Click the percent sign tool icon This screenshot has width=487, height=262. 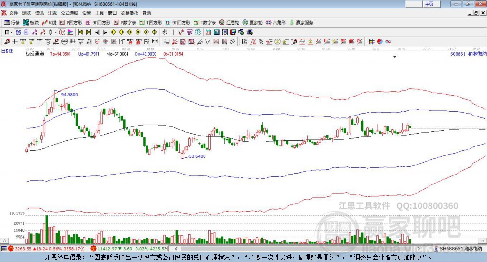coord(261,41)
